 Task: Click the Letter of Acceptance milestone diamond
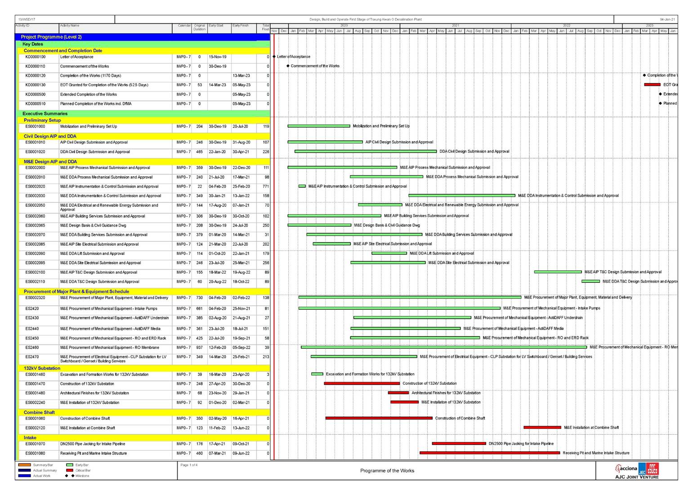click(x=274, y=57)
